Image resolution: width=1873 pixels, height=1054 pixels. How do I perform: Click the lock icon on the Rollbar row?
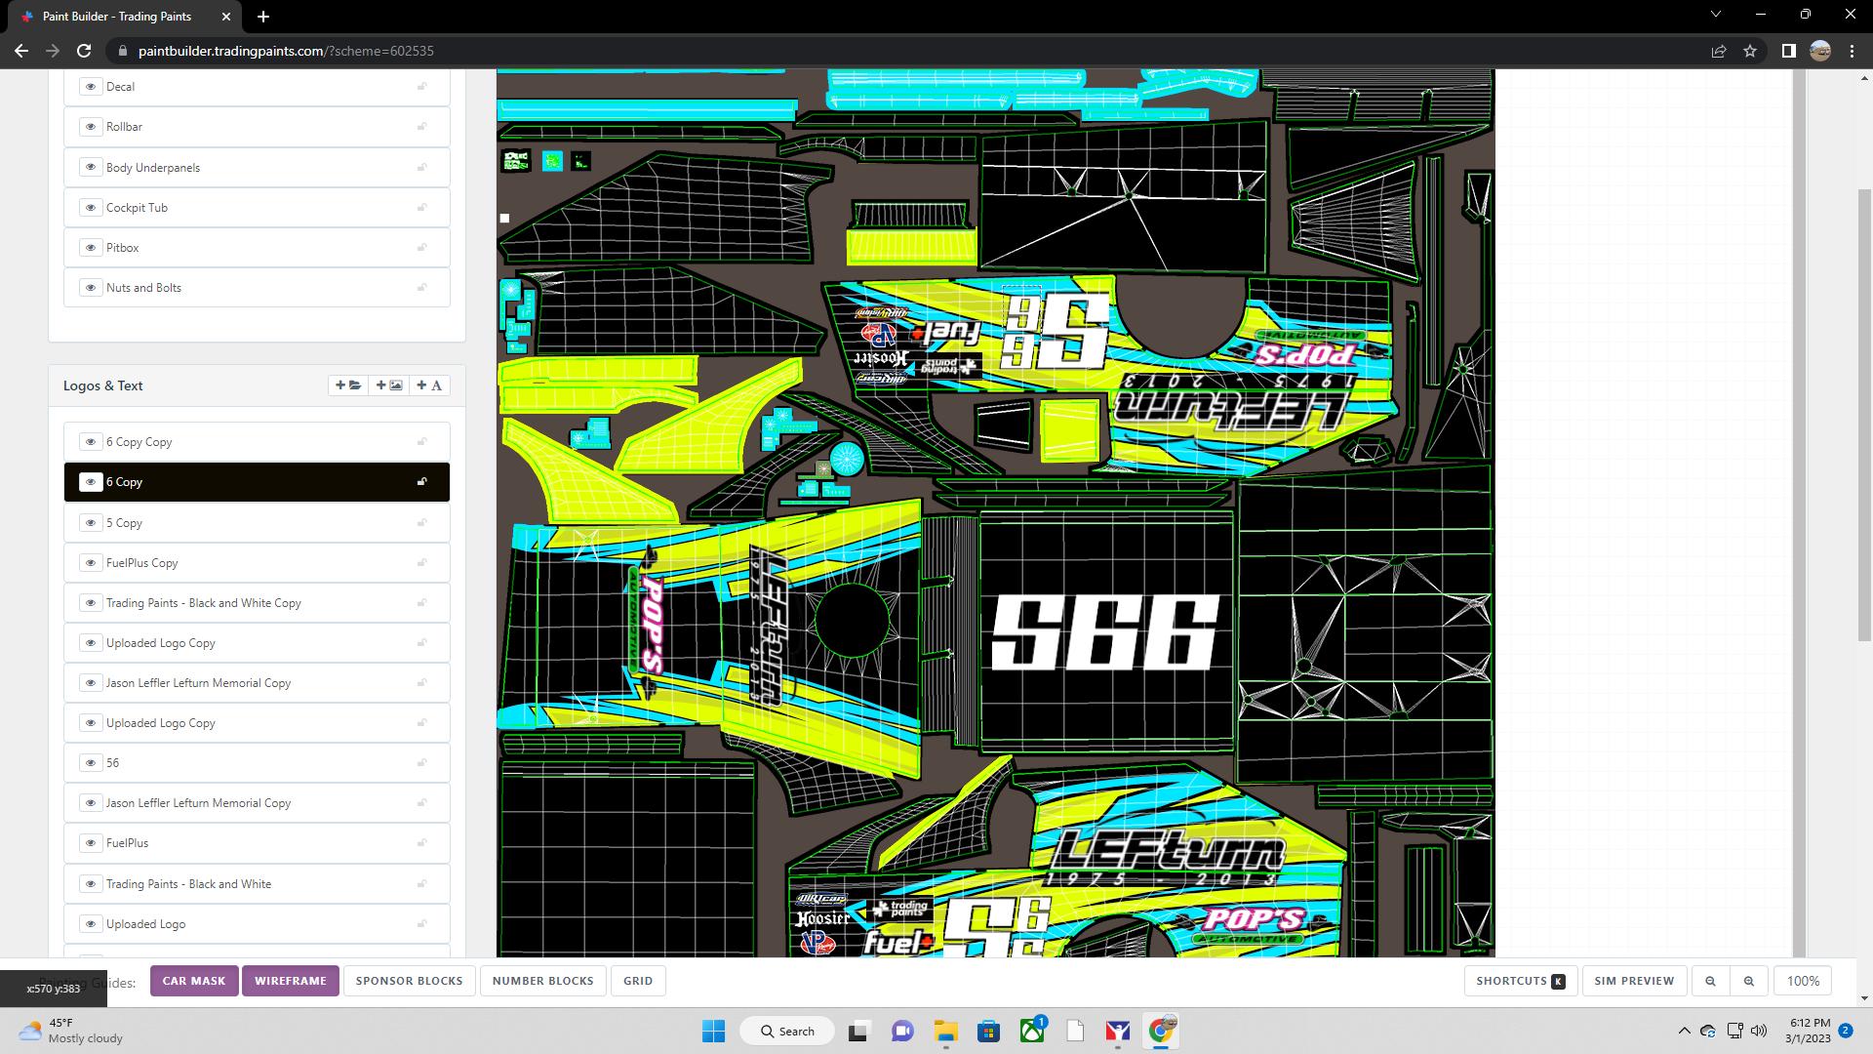click(x=422, y=126)
